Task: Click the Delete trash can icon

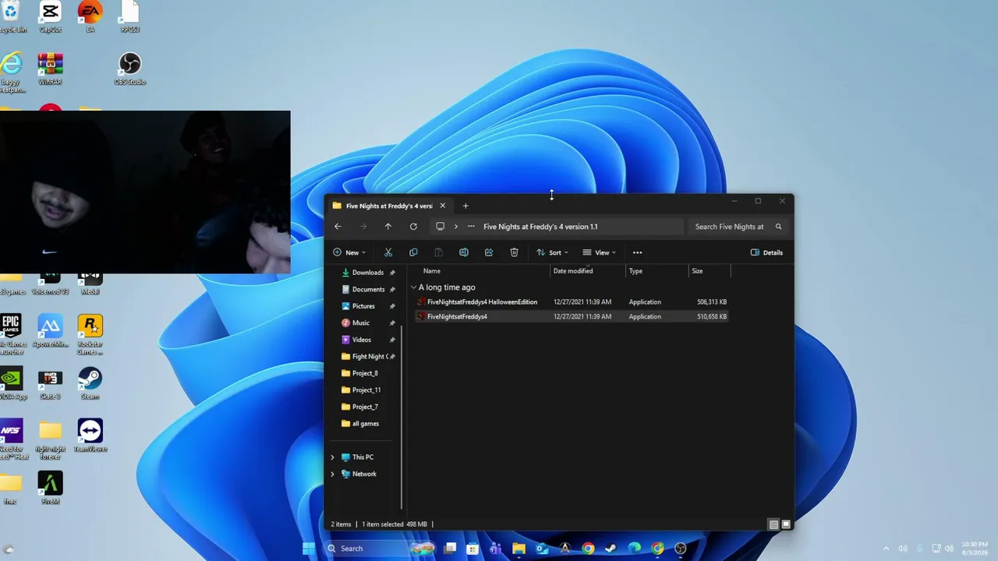Action: [514, 252]
